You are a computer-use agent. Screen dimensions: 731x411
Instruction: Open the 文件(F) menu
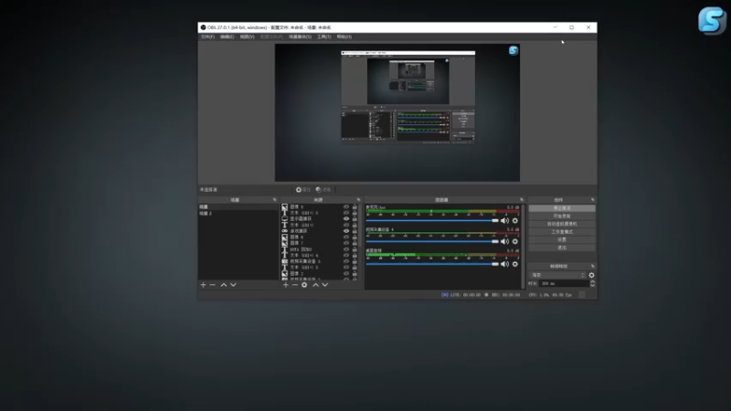(207, 37)
